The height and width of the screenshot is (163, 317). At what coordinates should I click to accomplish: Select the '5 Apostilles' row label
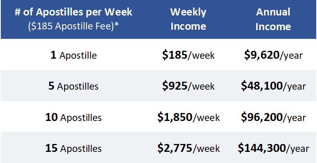pos(73,86)
